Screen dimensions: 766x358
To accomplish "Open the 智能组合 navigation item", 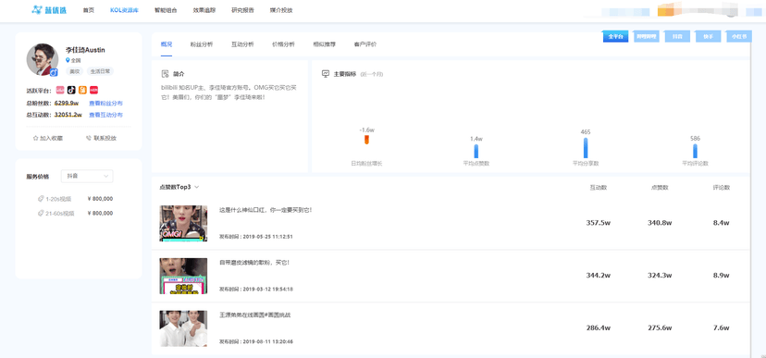I will [166, 10].
